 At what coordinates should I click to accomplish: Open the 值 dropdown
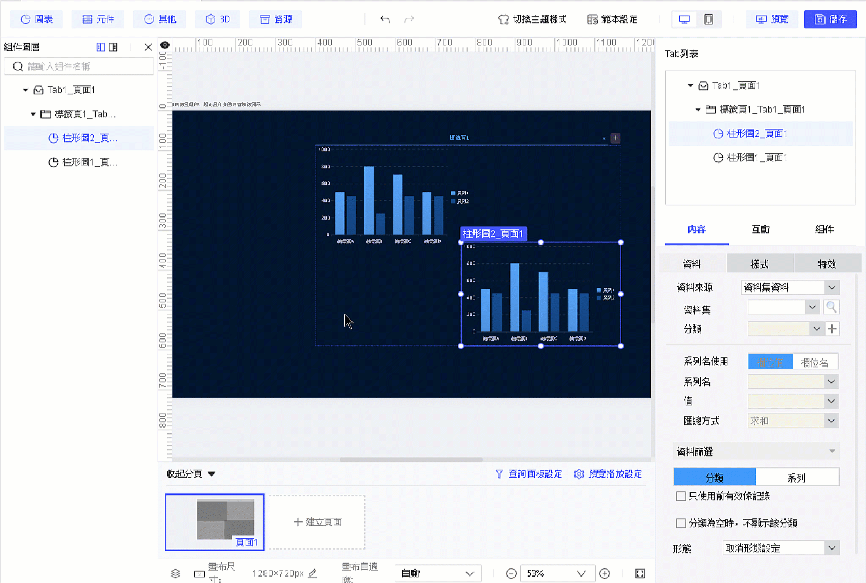(x=793, y=401)
